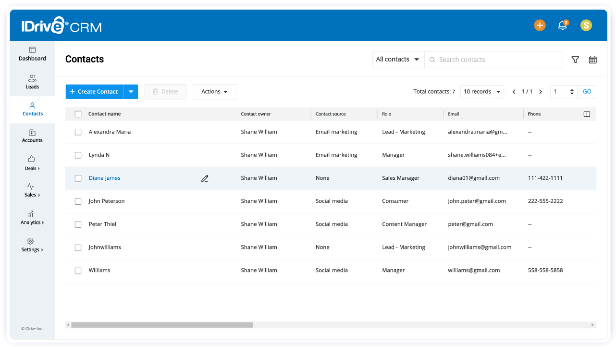This screenshot has height=347, width=616.
Task: Expand Analytics in the sidebar
Action: 32,218
